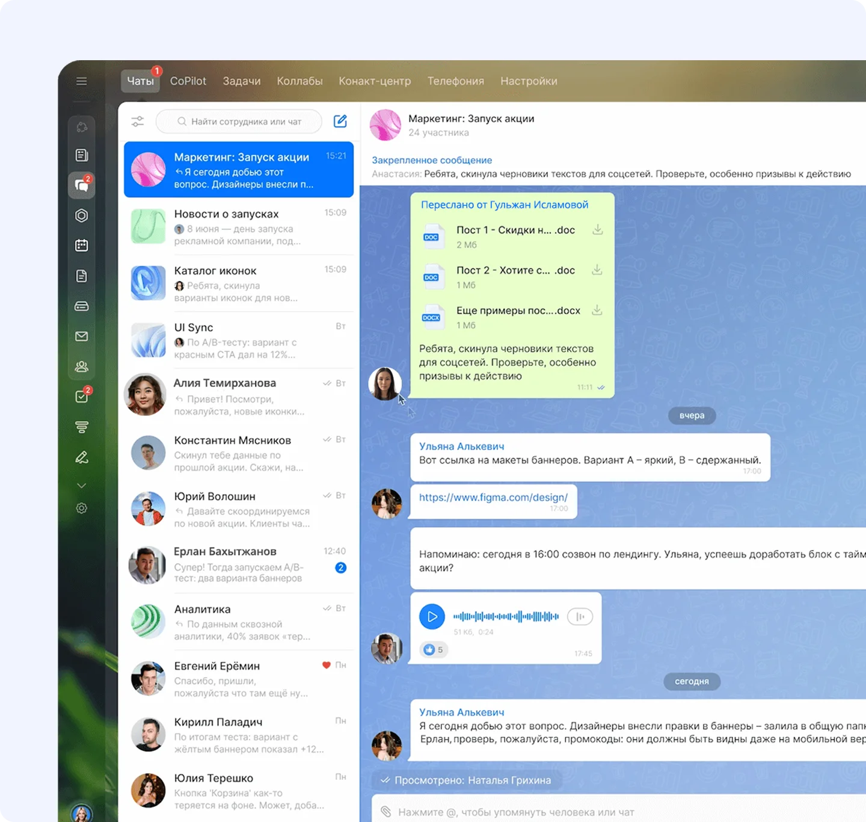Expand more sidebar items with the chevron
The image size is (866, 822).
(x=82, y=486)
